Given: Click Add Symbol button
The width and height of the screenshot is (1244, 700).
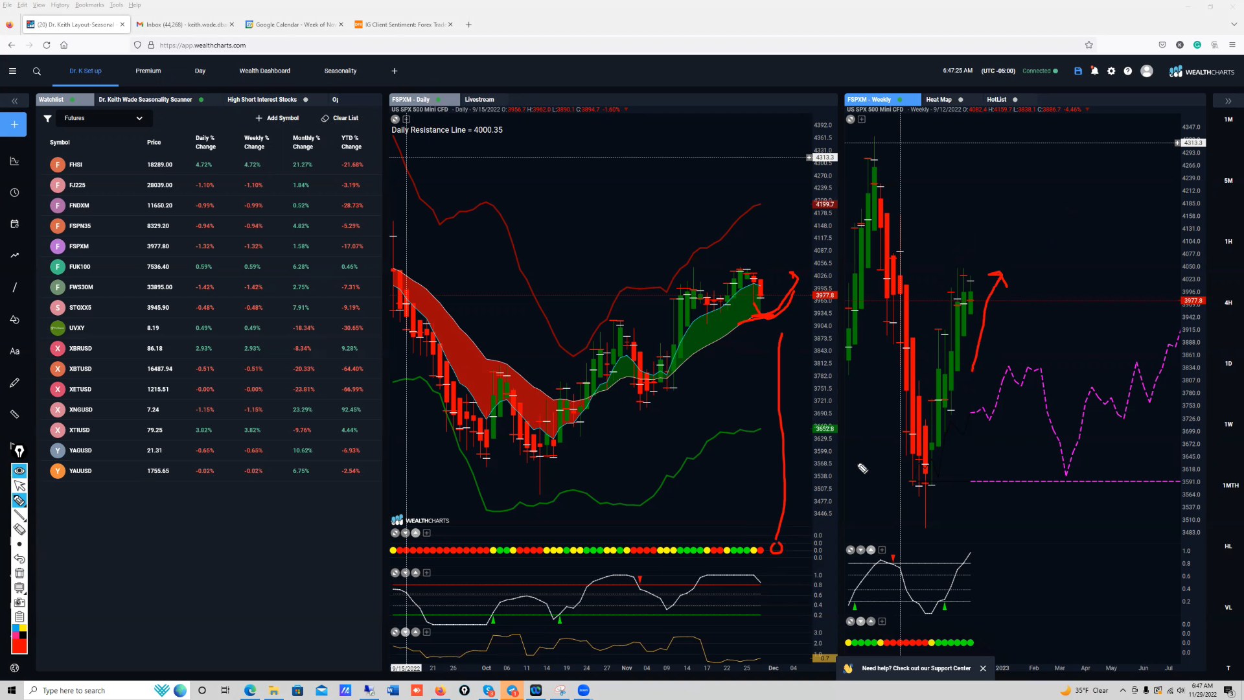Looking at the screenshot, I should click(277, 118).
